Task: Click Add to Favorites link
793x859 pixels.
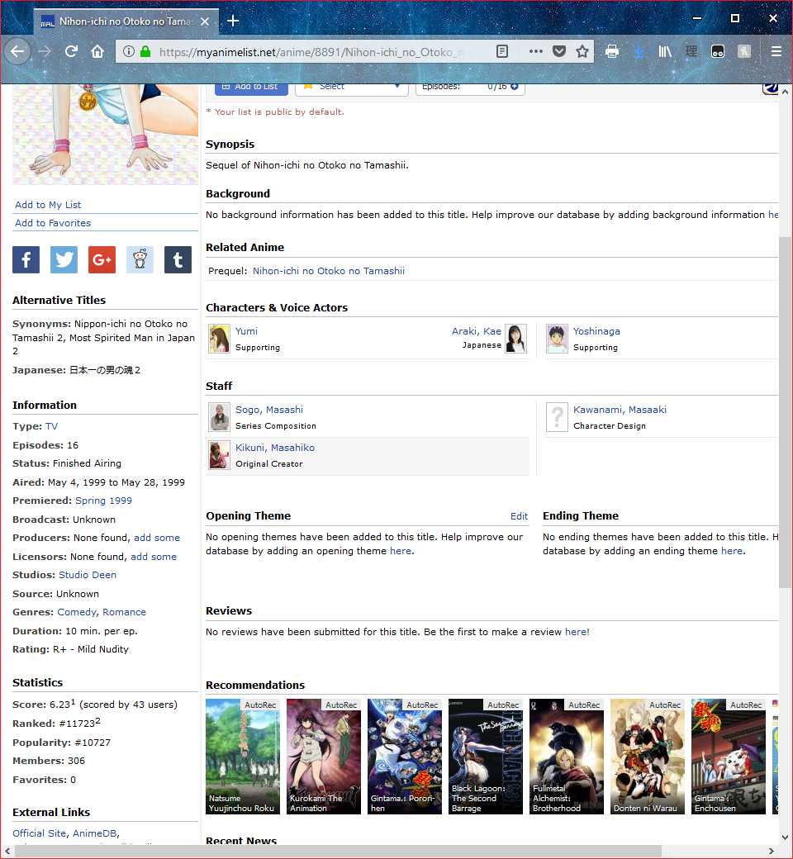Action: (x=53, y=223)
